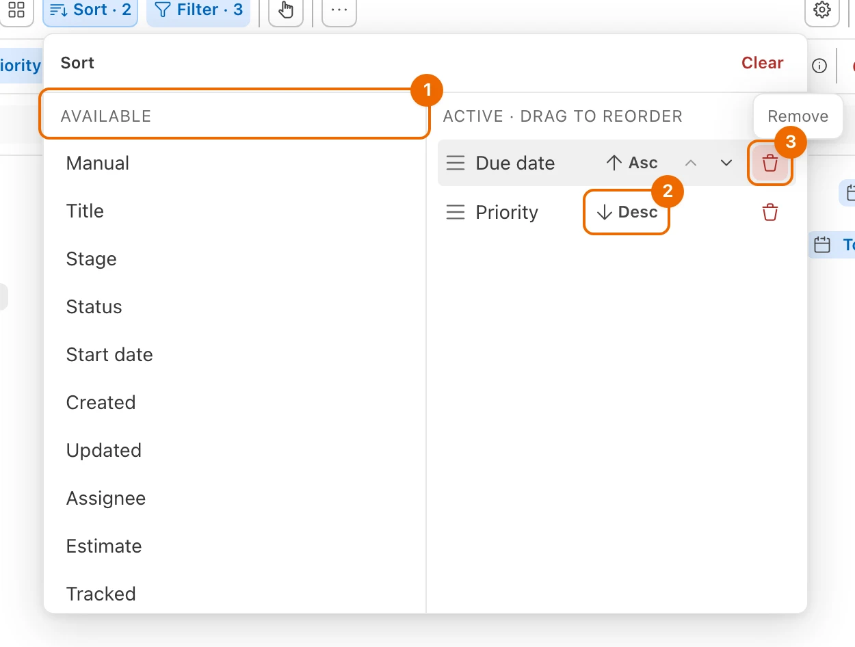The width and height of the screenshot is (855, 647).
Task: Open the more options ellipsis menu
Action: pyautogui.click(x=339, y=10)
